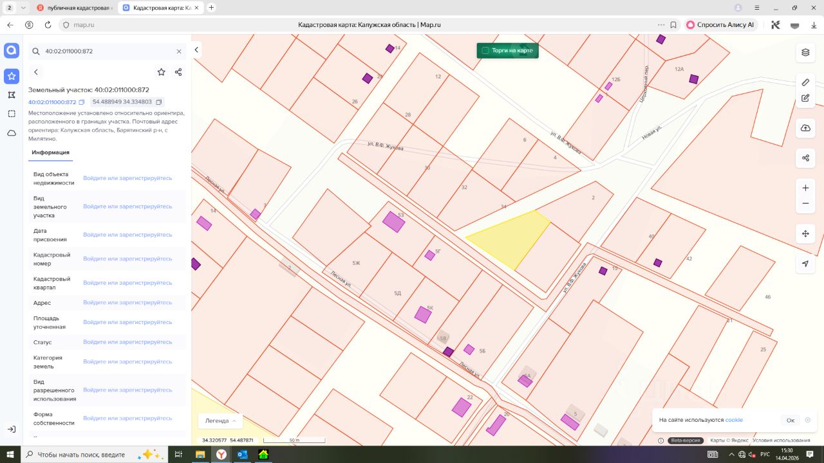Collapse the left information sidebar
Screen dimensions: 824x463
point(196,50)
